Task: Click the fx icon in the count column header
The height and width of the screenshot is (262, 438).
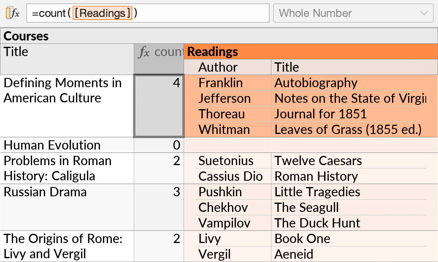Action: pos(144,52)
